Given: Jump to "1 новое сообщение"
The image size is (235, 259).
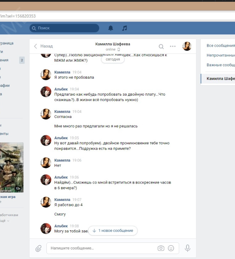Looking at the screenshot, I should click(113, 231).
